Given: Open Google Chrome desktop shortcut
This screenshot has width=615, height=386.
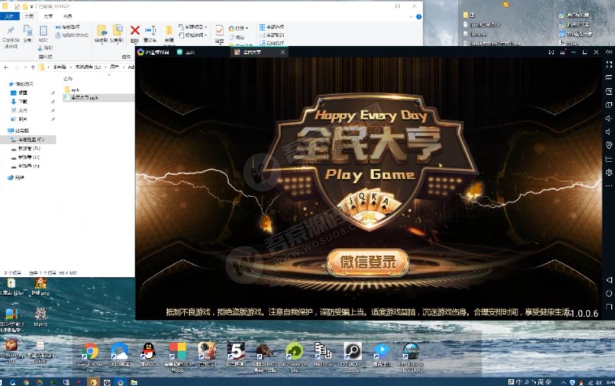Looking at the screenshot, I should (x=89, y=352).
